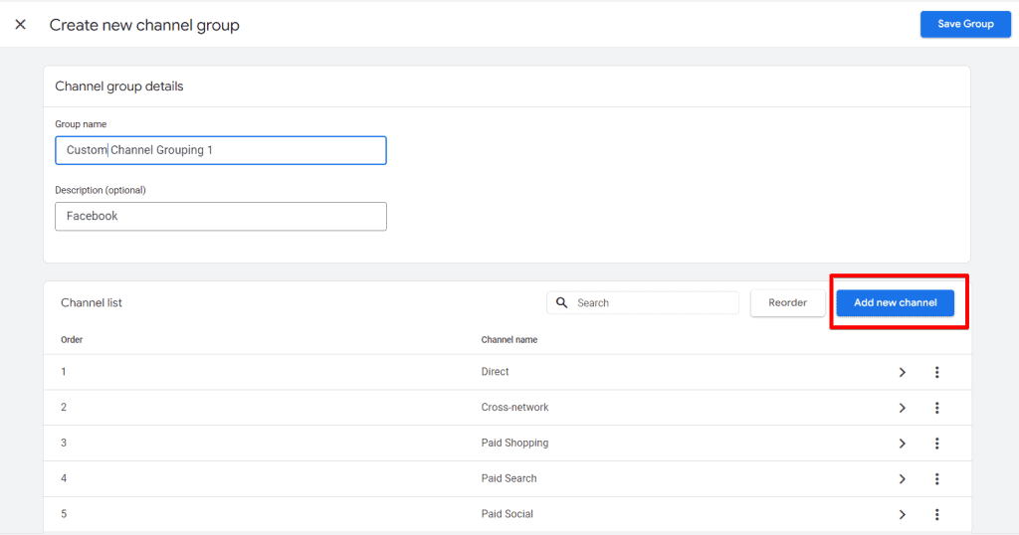Open the three-dot menu for Paid Social

936,514
